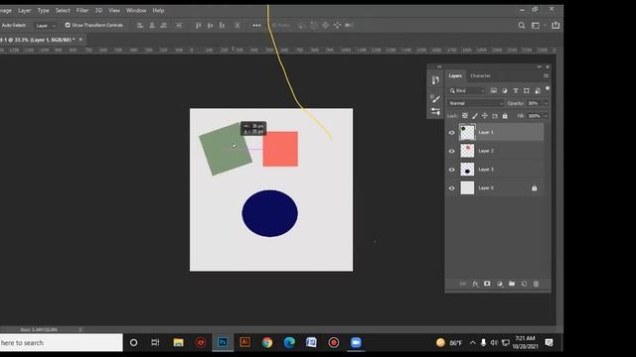Screen dimensions: 636x357
Task: Create new fill or adjustment layer
Action: [x=500, y=284]
